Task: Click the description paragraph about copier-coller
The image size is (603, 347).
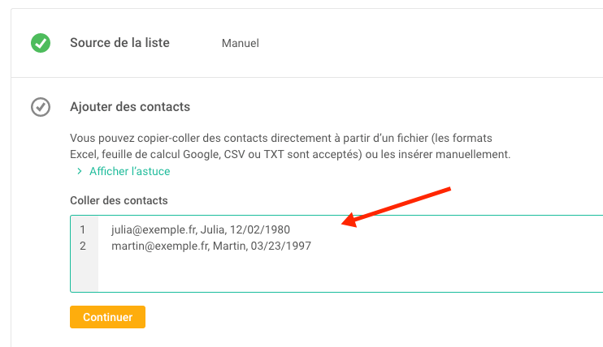Action: pyautogui.click(x=290, y=146)
